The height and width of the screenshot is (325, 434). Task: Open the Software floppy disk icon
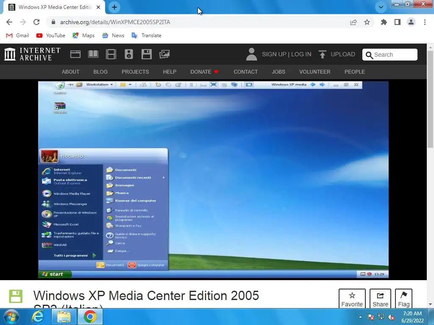click(x=146, y=54)
